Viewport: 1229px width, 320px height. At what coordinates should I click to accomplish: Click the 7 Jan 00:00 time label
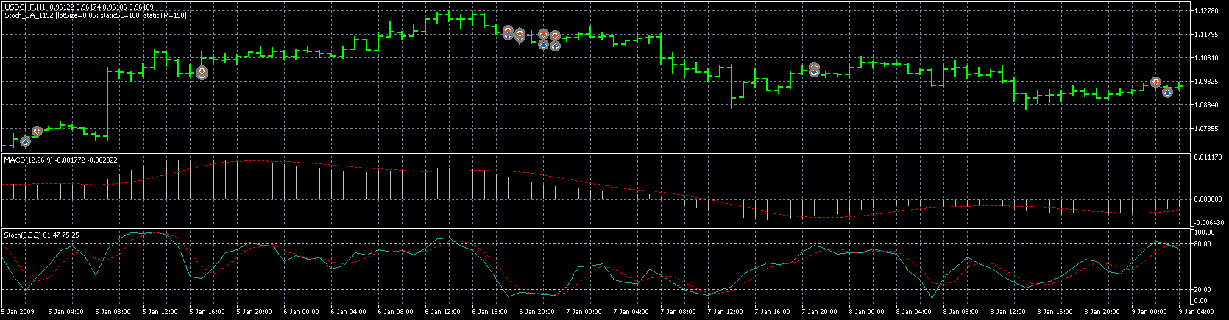tap(584, 312)
